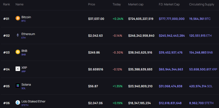Click Bitcoin's F.D. market cap value $777,777,000,000

click(172, 19)
